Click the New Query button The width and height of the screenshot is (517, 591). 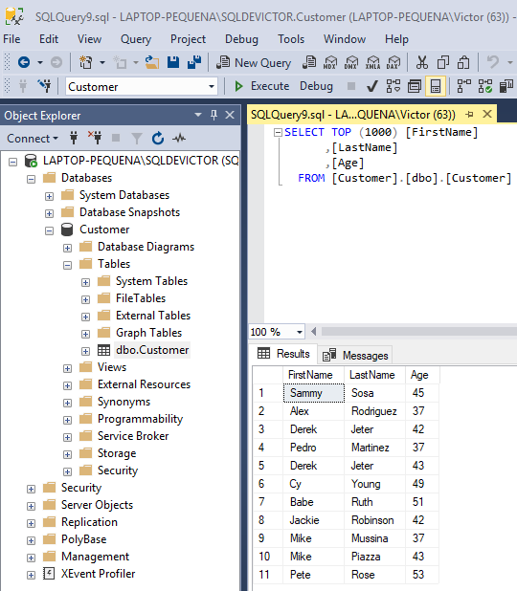(x=254, y=62)
